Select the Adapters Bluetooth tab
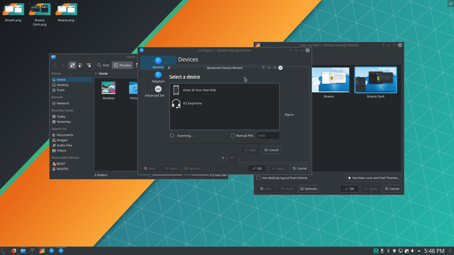454x255 pixels. [158, 77]
